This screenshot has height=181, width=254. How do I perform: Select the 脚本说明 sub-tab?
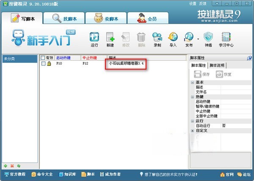[217, 65]
